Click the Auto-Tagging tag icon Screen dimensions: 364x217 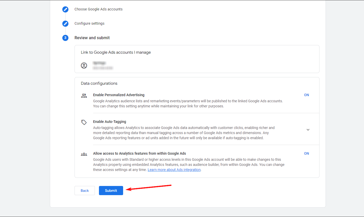click(84, 122)
